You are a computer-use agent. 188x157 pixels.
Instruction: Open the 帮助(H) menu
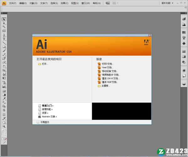pos(97,3)
